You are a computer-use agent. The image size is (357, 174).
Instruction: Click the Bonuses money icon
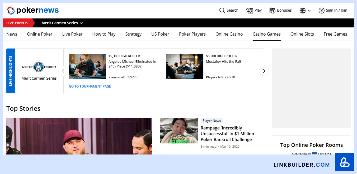coord(272,10)
